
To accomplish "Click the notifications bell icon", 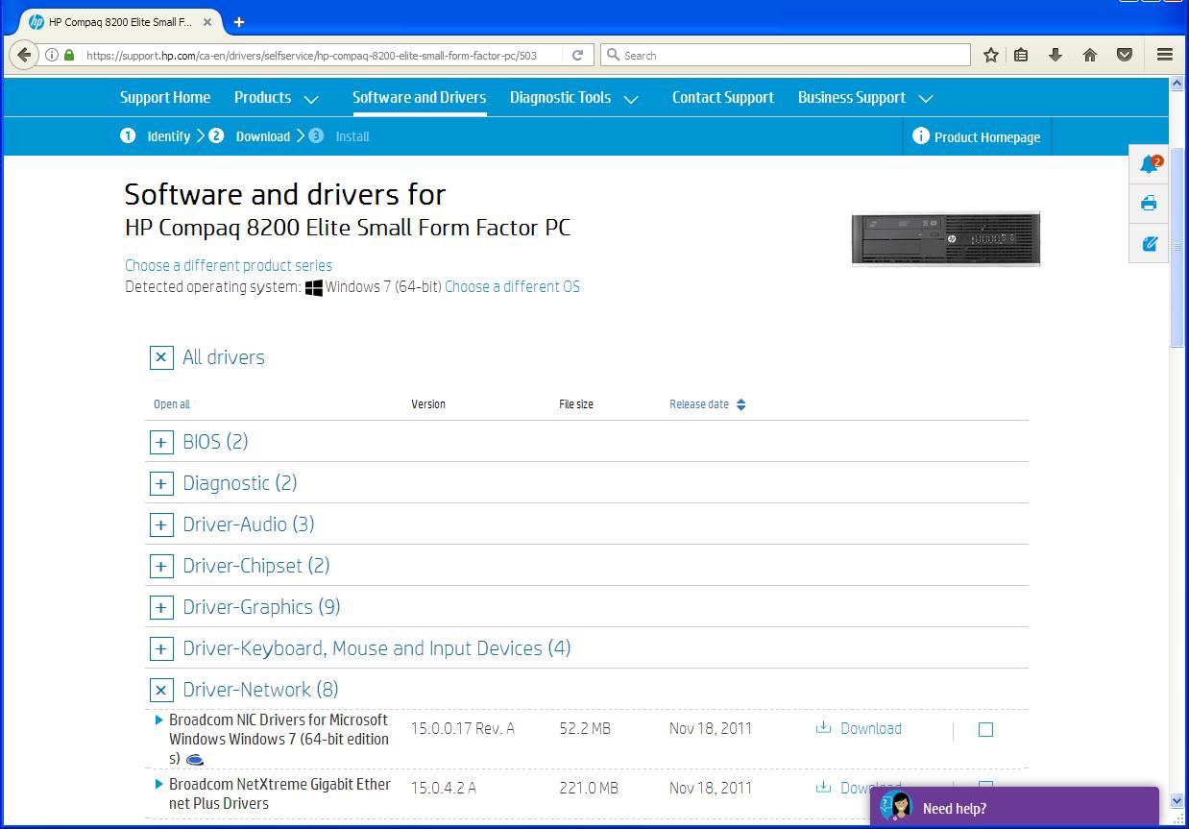I will click(1149, 164).
